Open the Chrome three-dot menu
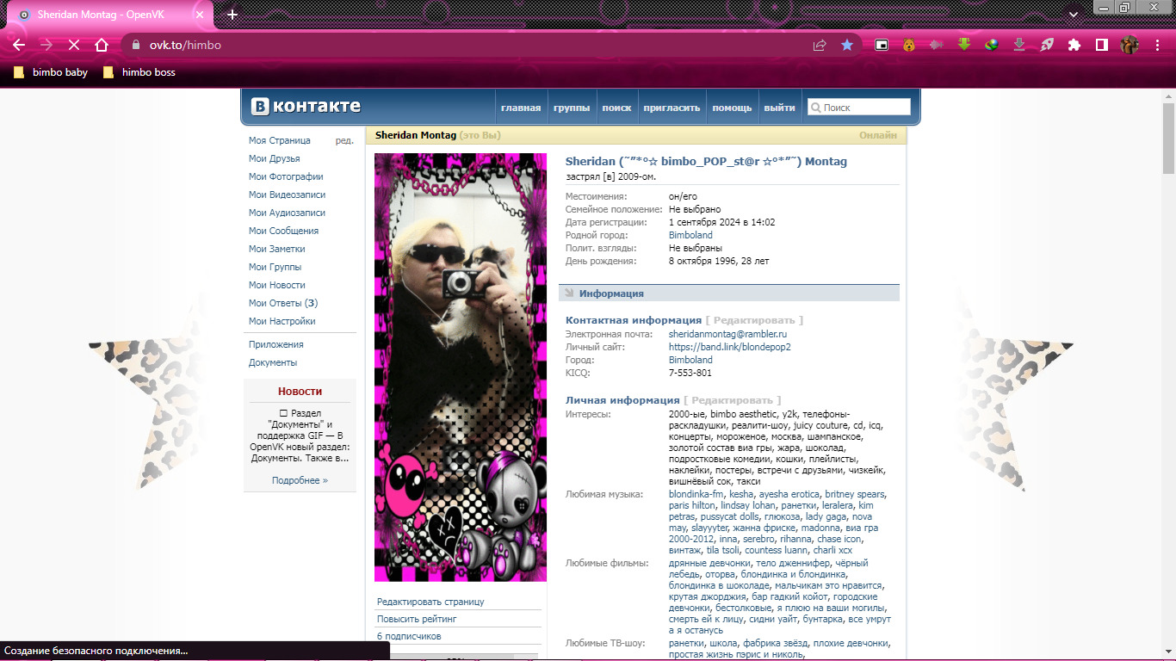The width and height of the screenshot is (1176, 661). pyautogui.click(x=1158, y=45)
